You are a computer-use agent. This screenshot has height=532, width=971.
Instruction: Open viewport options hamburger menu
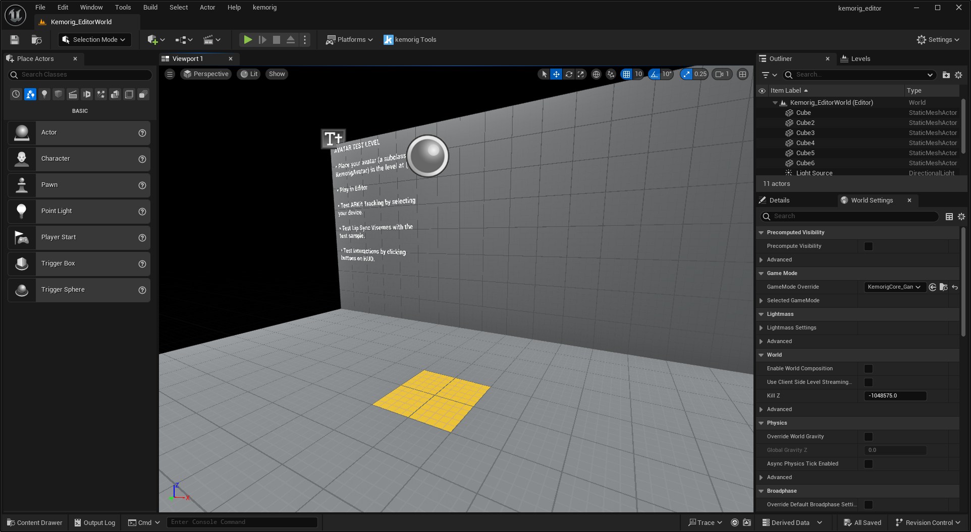tap(170, 74)
